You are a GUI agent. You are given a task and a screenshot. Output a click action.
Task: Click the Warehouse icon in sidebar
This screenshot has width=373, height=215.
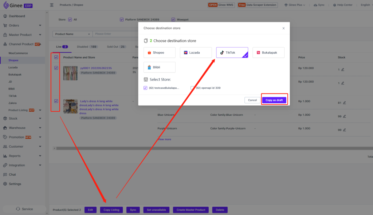(5, 128)
